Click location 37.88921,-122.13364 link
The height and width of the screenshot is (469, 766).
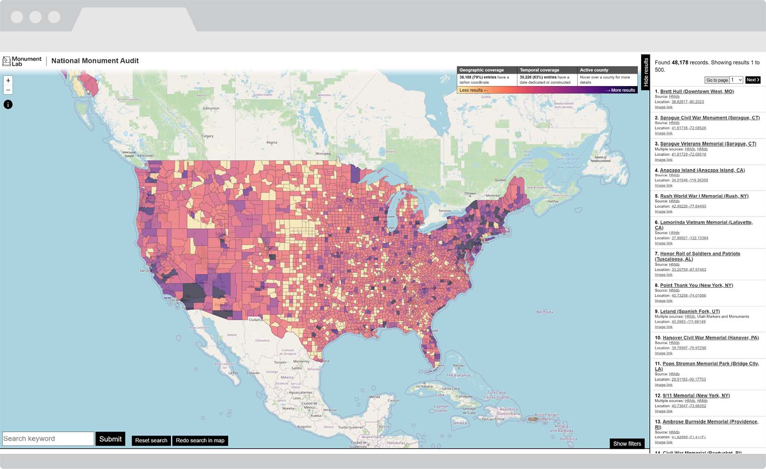(x=689, y=238)
